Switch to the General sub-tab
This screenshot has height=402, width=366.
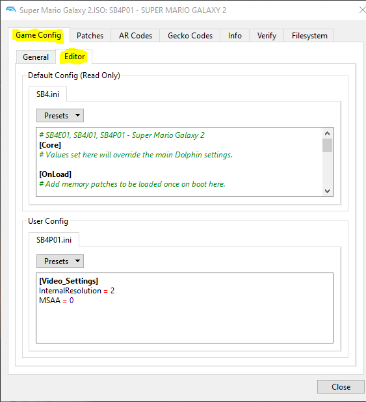36,57
